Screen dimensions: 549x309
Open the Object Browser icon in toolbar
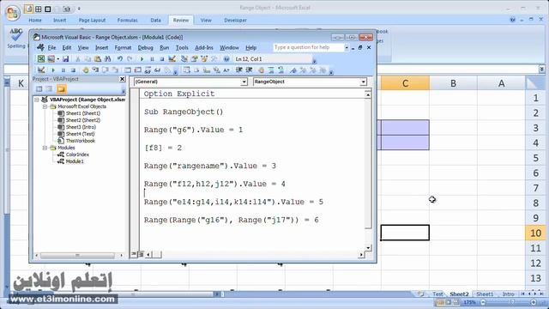pyautogui.click(x=204, y=59)
